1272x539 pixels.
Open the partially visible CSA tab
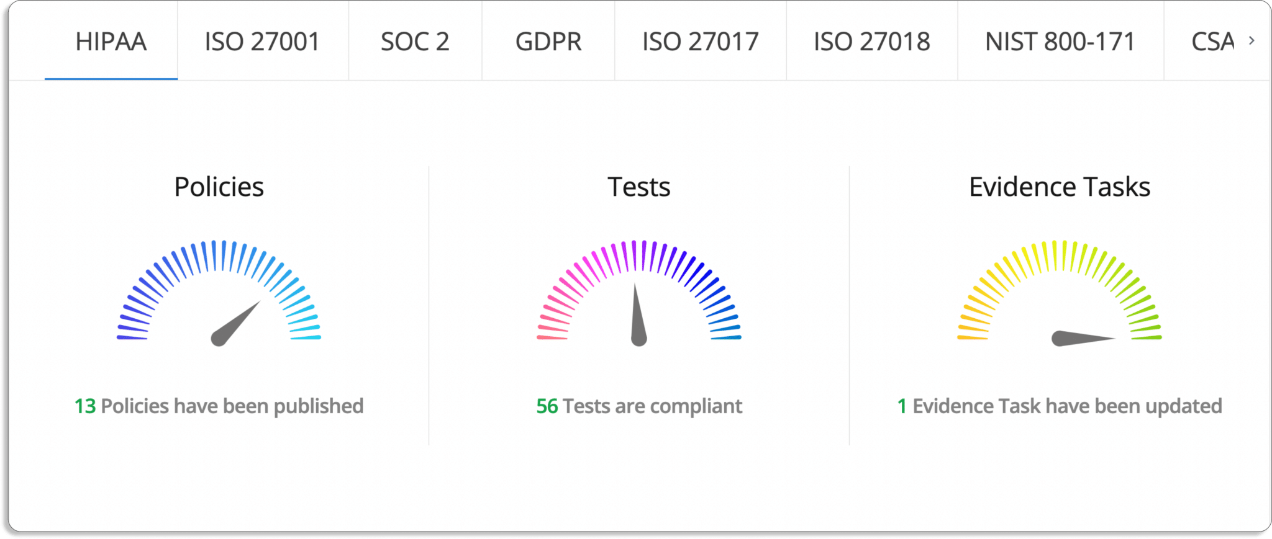click(1211, 42)
